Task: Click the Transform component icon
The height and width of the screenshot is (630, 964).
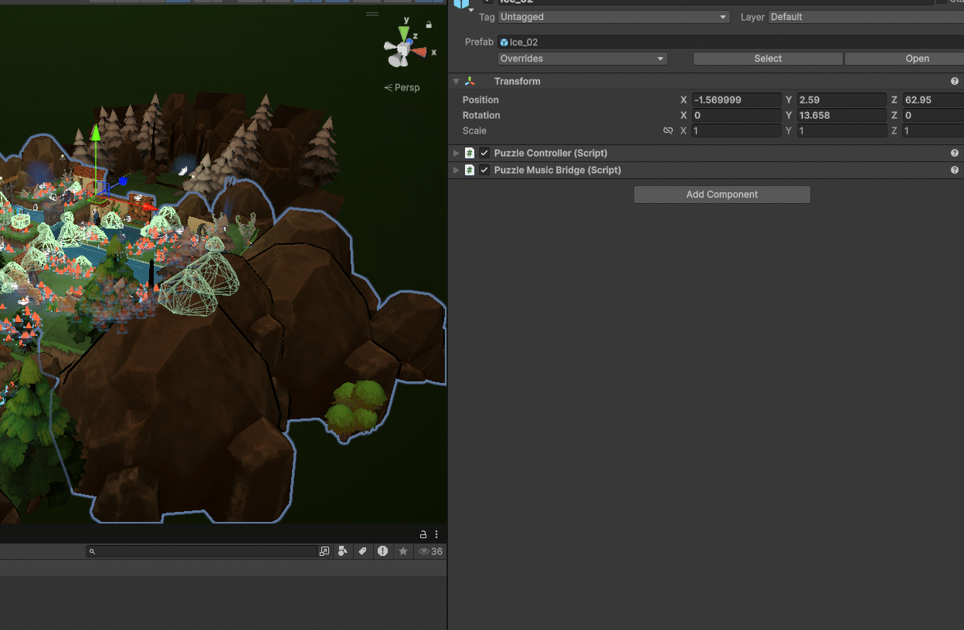Action: 470,81
